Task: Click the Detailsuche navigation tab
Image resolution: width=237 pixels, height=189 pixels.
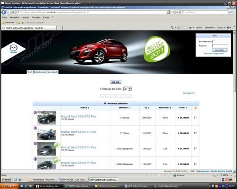Action: [40, 72]
